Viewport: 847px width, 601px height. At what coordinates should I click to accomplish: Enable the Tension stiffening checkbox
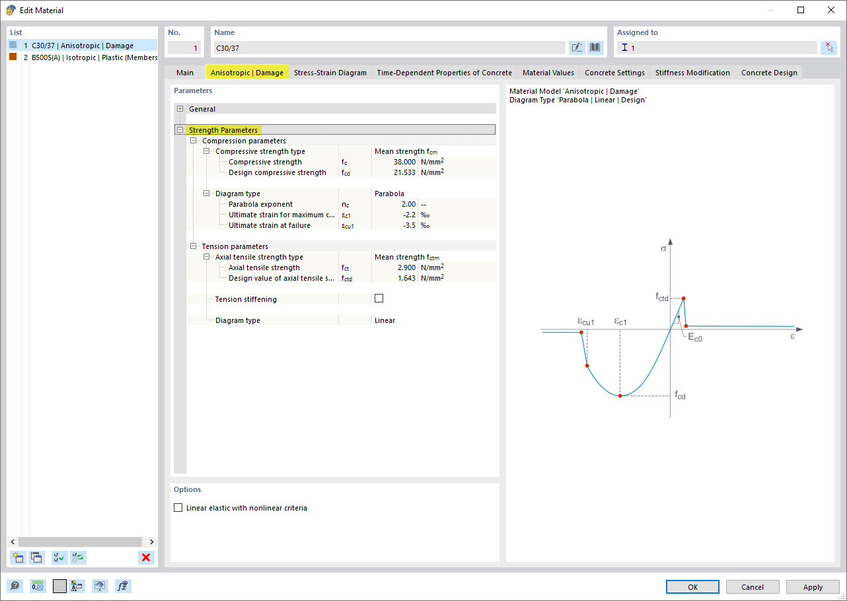pyautogui.click(x=379, y=299)
